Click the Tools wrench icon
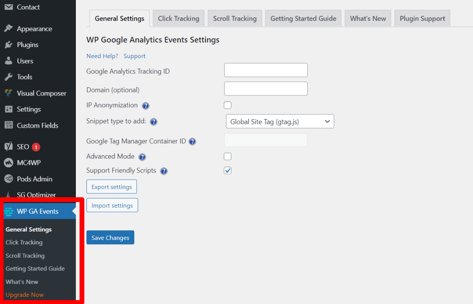473x304 pixels. pyautogui.click(x=9, y=77)
